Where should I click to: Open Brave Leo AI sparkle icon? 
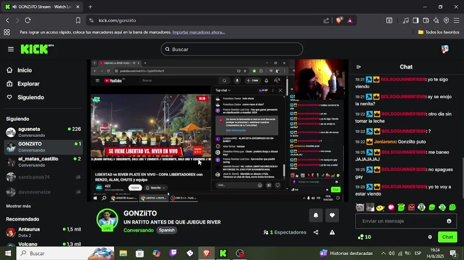tap(436, 20)
